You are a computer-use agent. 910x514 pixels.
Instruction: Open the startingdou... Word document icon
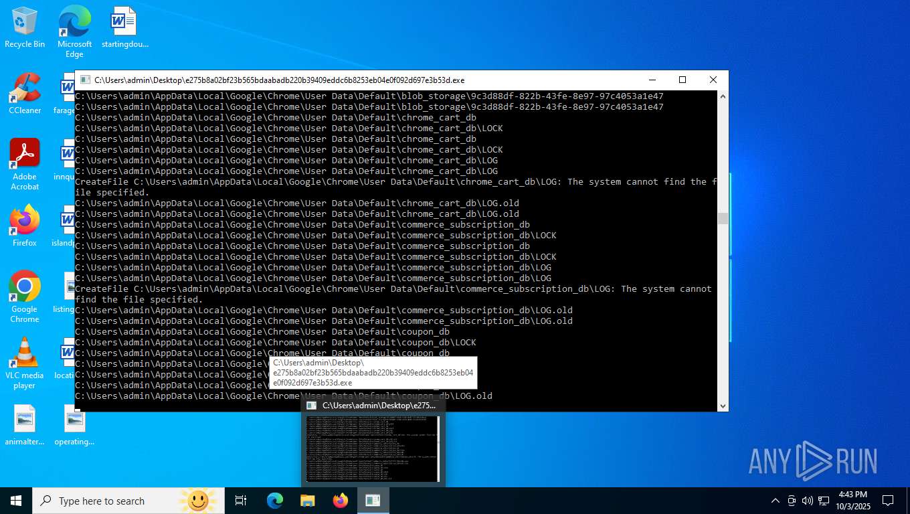124,28
